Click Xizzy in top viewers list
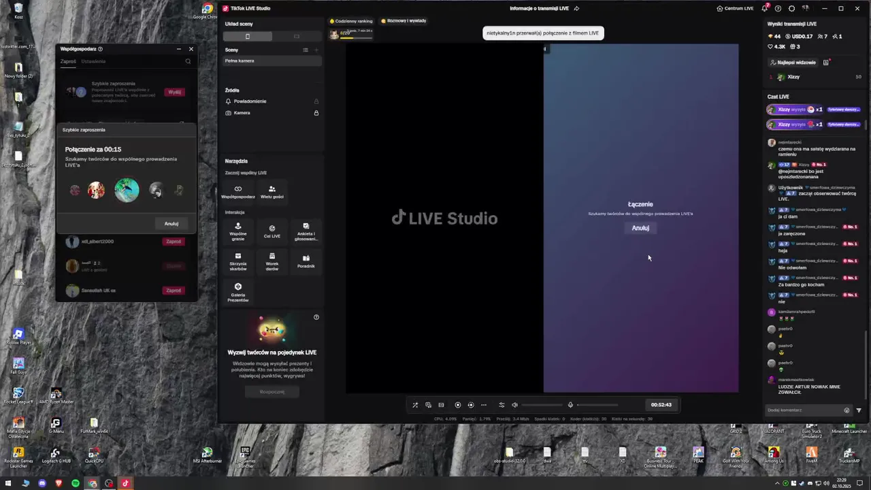871x490 pixels. click(x=793, y=77)
